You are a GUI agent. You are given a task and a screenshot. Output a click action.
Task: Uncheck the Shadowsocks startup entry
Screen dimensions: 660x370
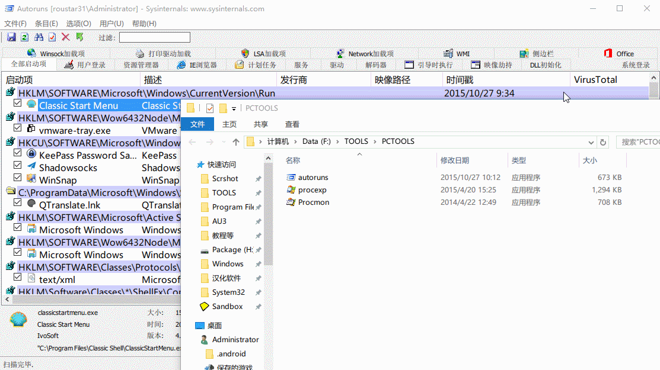17,165
